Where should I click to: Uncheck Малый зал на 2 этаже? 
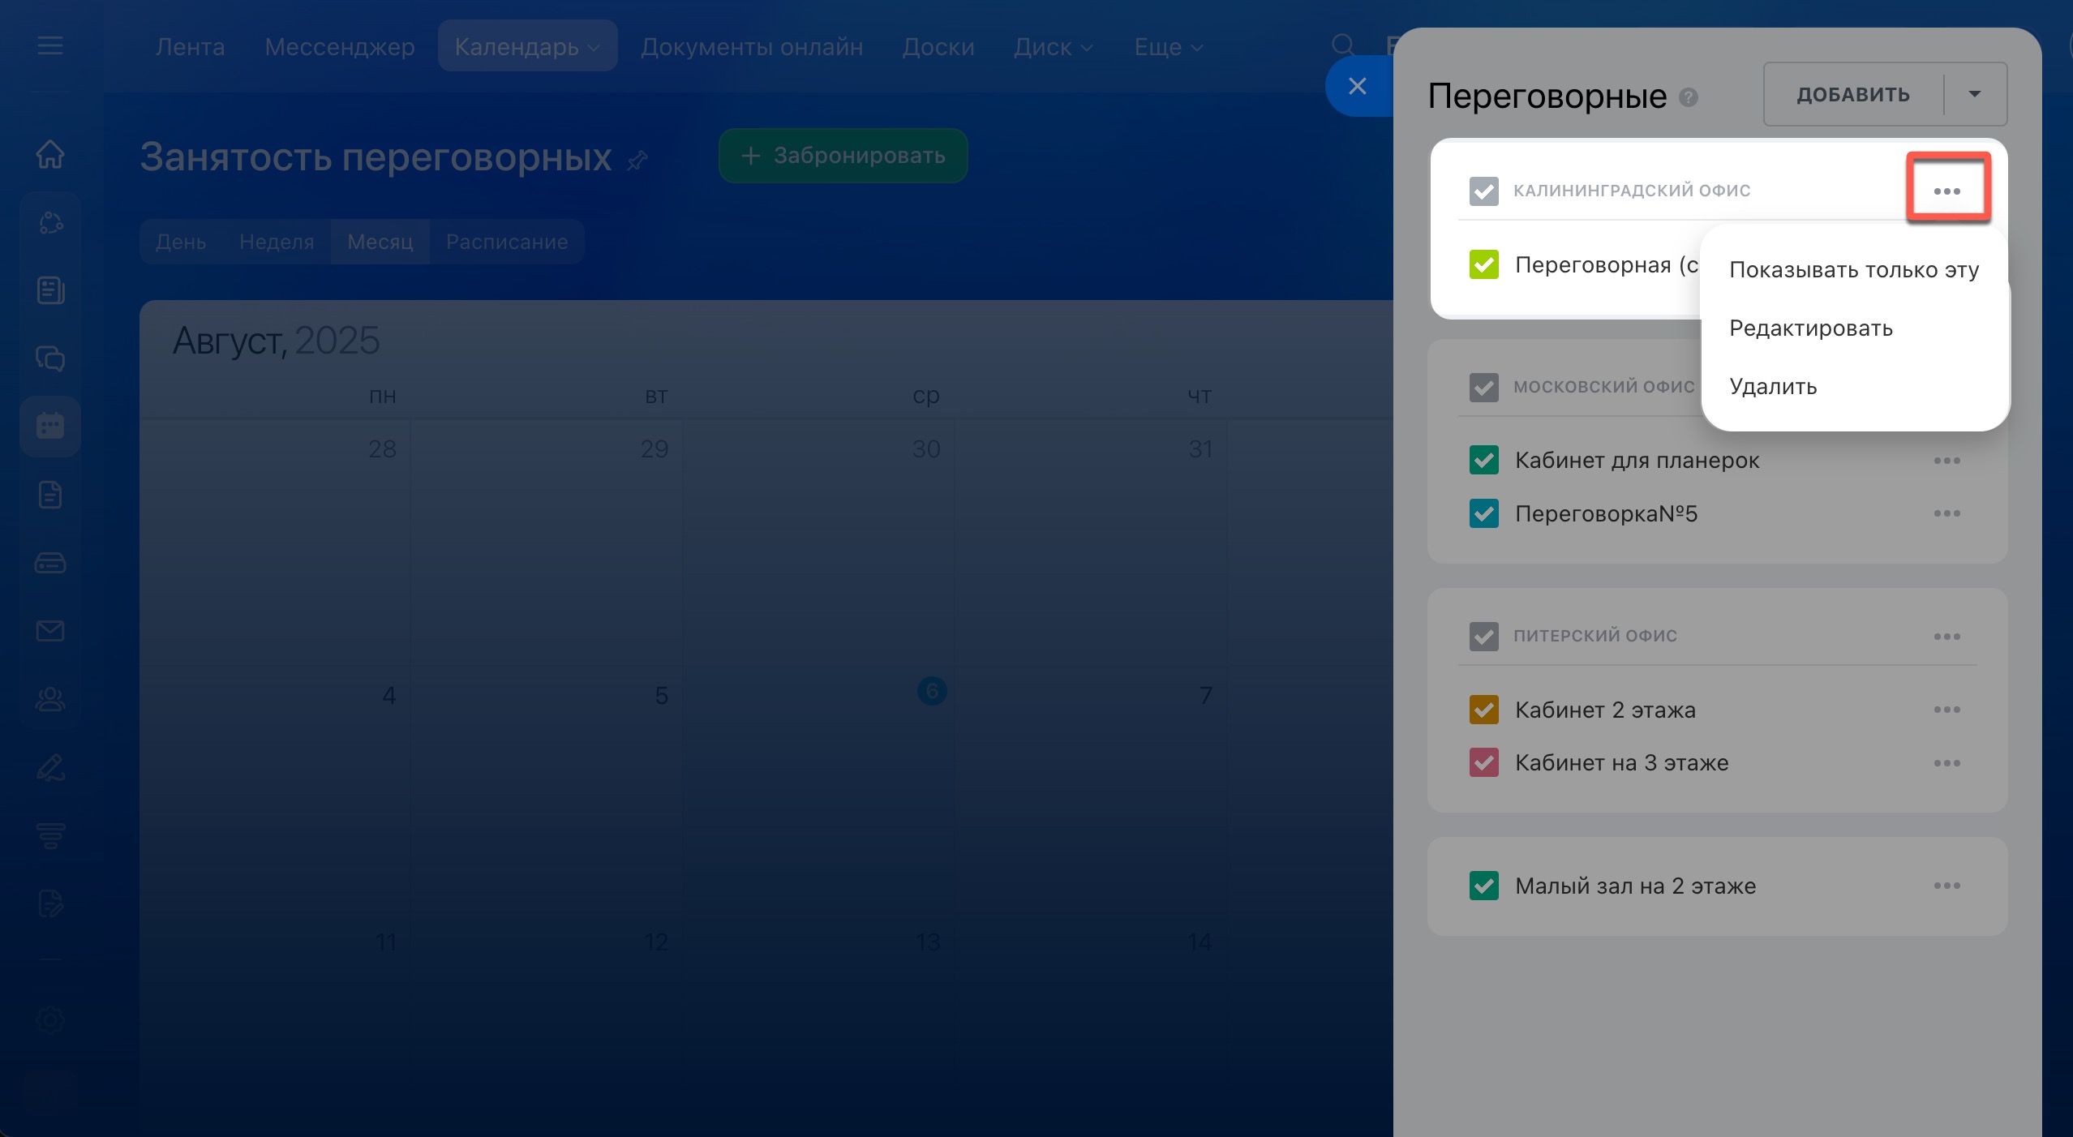point(1484,886)
